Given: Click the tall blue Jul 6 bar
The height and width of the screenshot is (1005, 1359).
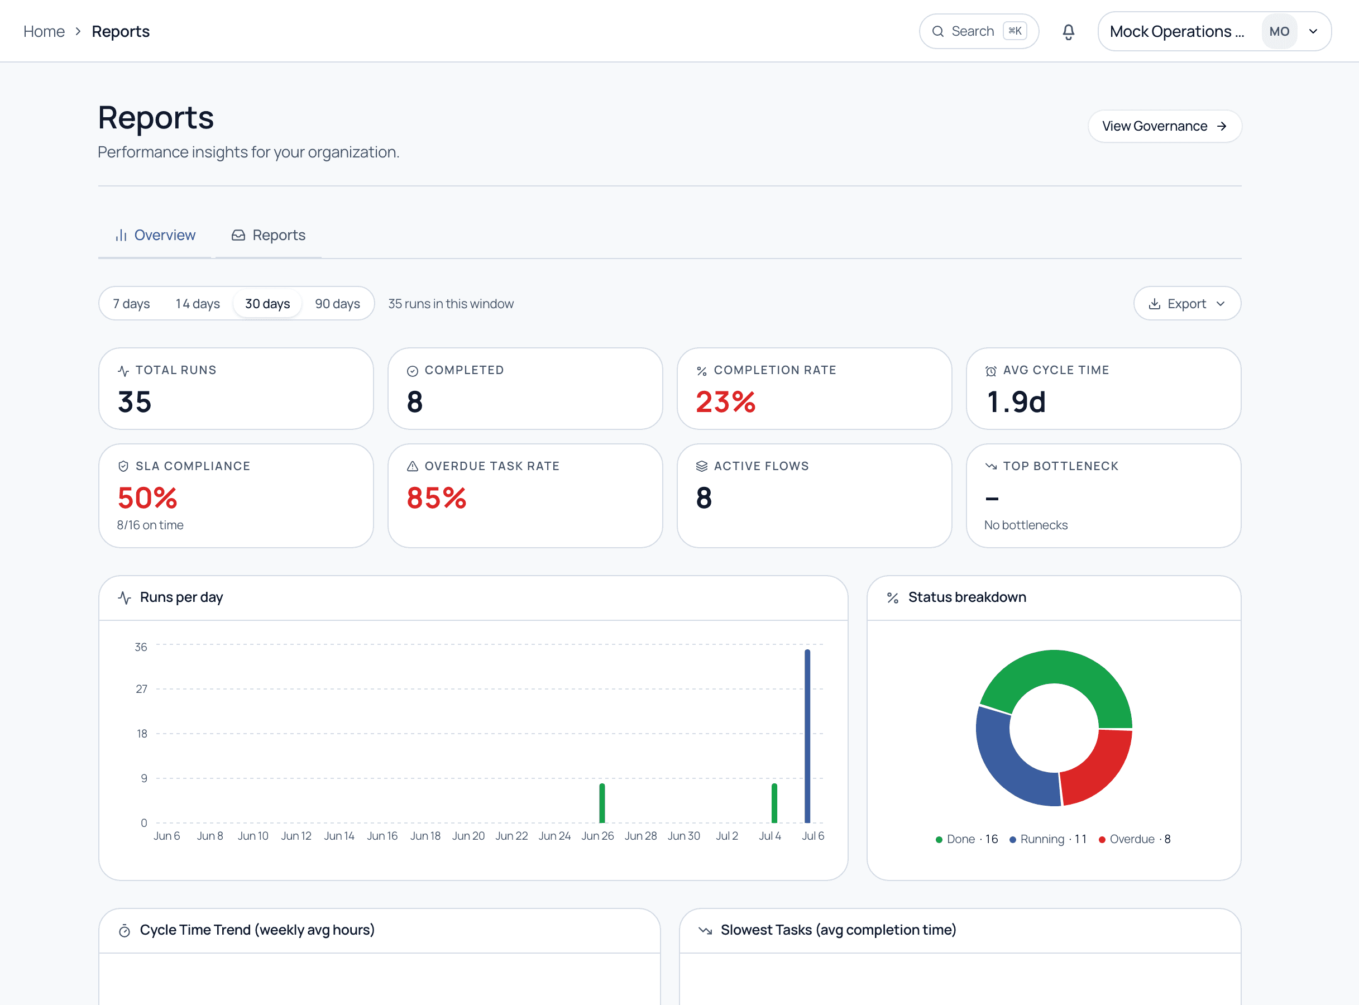Looking at the screenshot, I should [x=807, y=736].
